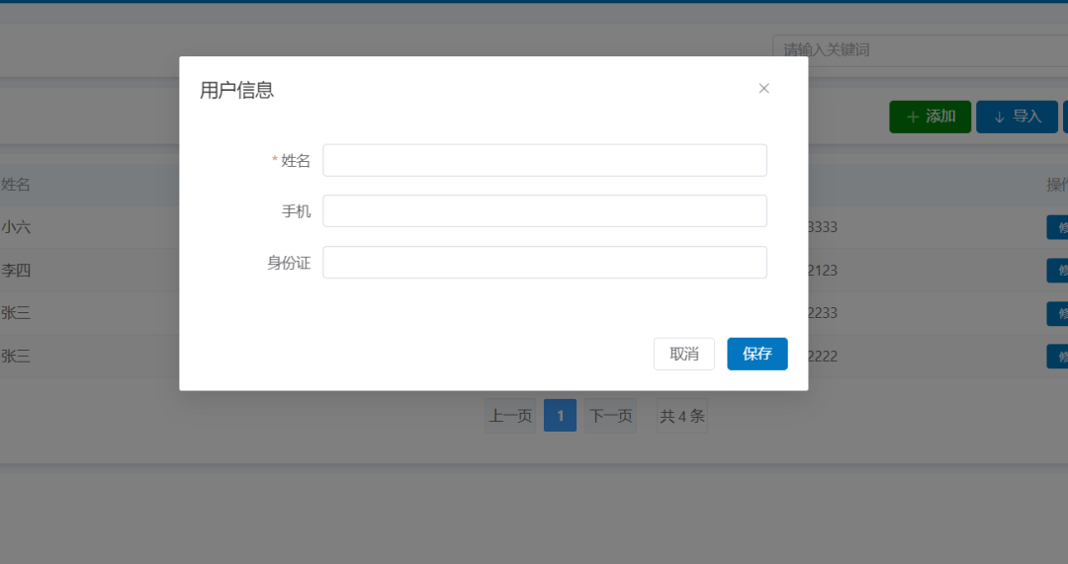
Task: Click the 姓名 input field
Action: [545, 160]
